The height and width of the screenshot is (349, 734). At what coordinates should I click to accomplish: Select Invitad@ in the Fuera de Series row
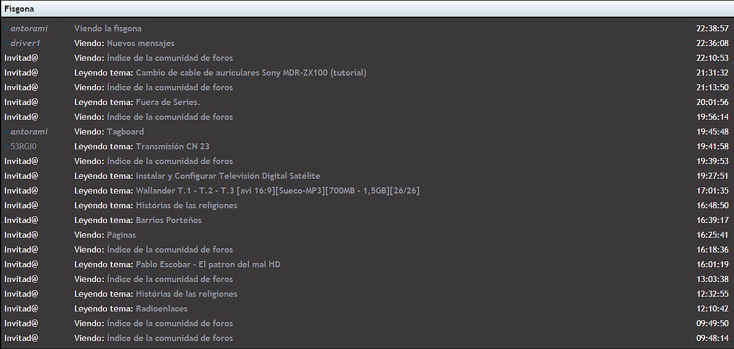(x=21, y=102)
